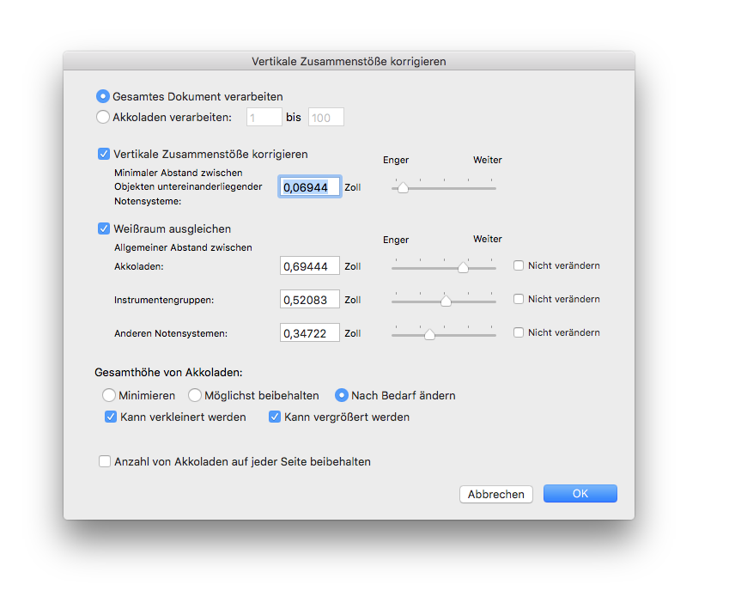Select 'Nach Bedarf ändern' radio button
The width and height of the screenshot is (735, 615).
pos(341,395)
